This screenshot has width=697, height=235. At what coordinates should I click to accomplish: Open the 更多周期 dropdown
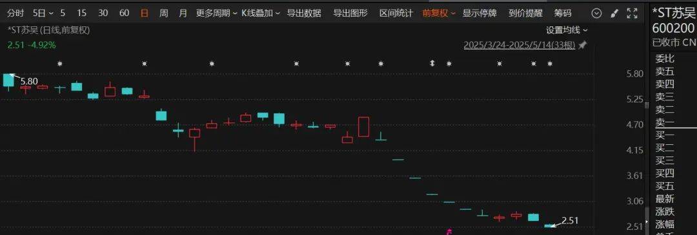click(216, 14)
